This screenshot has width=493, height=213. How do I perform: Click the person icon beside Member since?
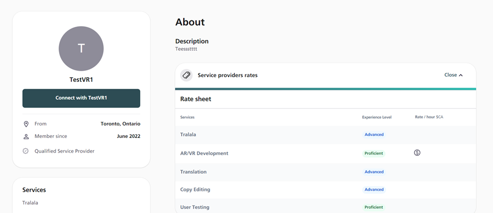pos(26,136)
